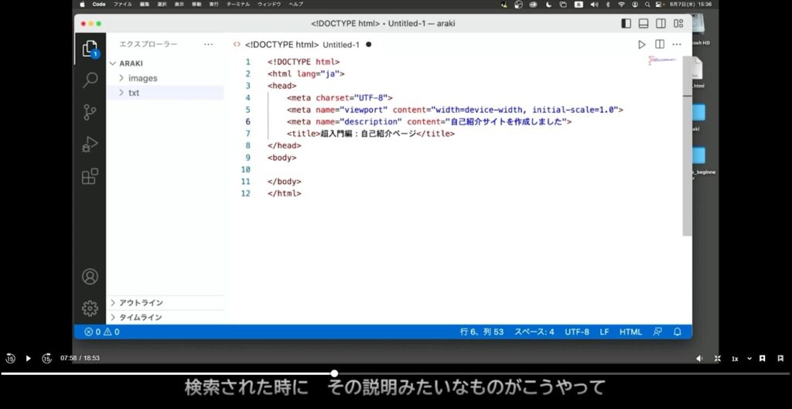This screenshot has width=792, height=409.
Task: Open the Extensions view
Action: pos(90,176)
